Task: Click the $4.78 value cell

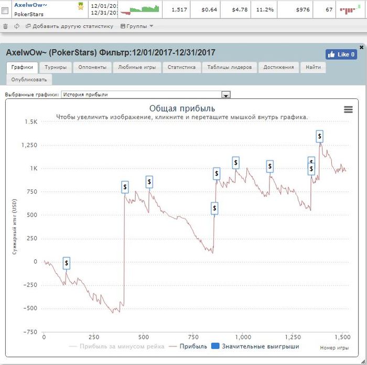Action: (235, 9)
